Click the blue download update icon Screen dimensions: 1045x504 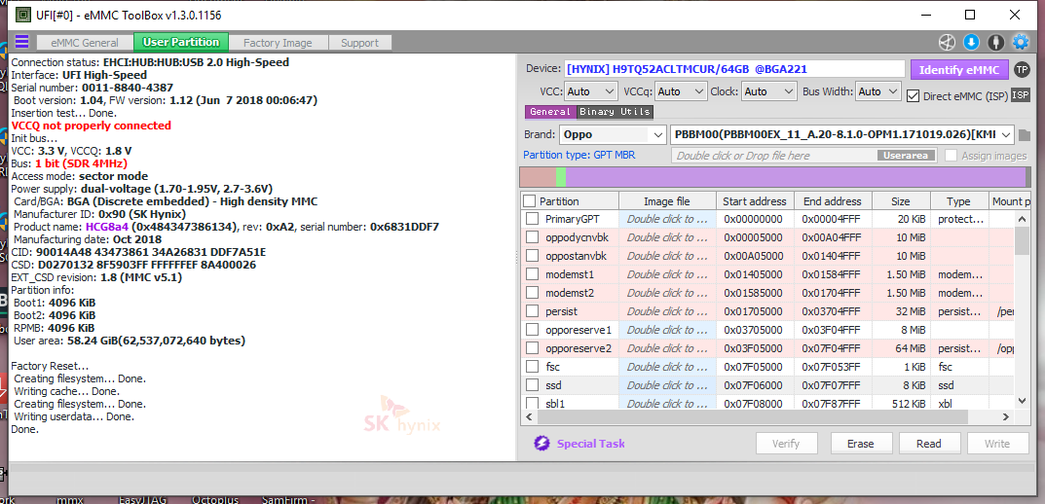pyautogui.click(x=972, y=42)
